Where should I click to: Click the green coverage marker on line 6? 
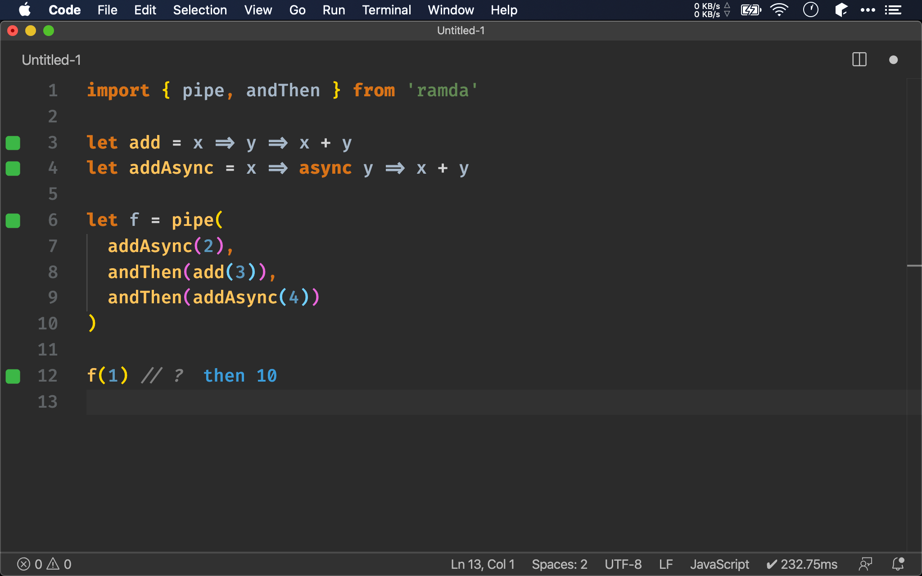(13, 220)
